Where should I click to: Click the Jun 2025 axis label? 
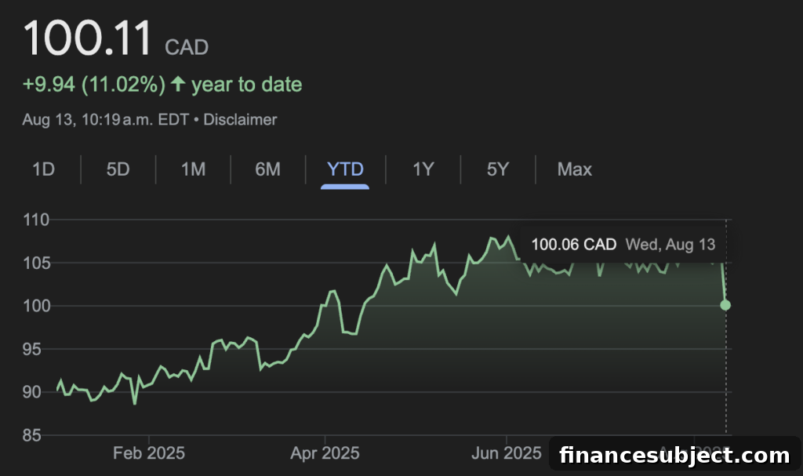(x=507, y=453)
